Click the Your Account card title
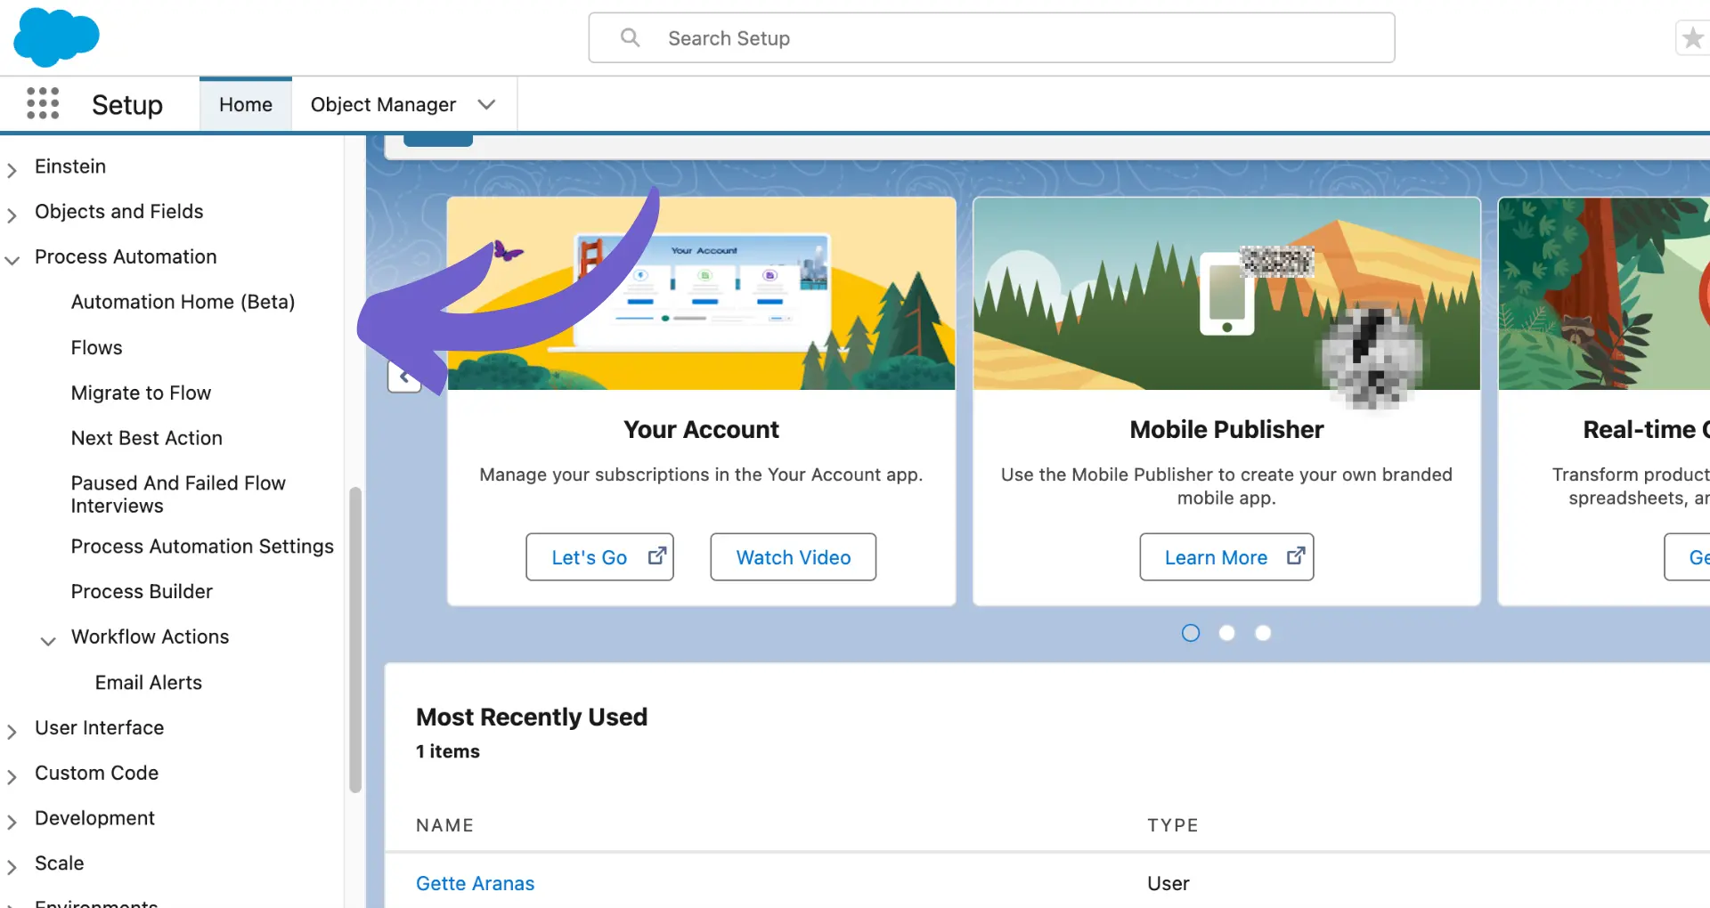This screenshot has width=1710, height=908. 702,429
